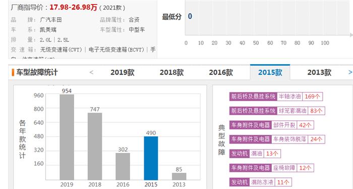Open the 球笼套漏油 fault label
Viewport: 353px width, 189px height.
[x=292, y=111]
